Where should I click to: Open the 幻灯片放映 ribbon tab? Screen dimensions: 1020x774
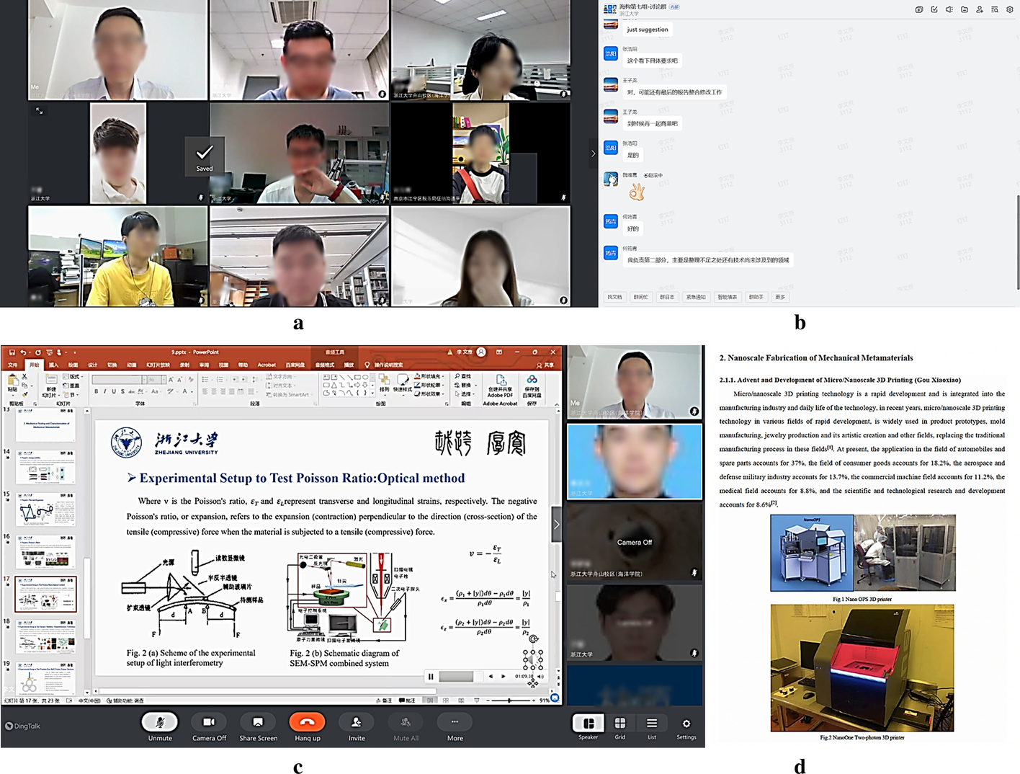click(x=158, y=365)
